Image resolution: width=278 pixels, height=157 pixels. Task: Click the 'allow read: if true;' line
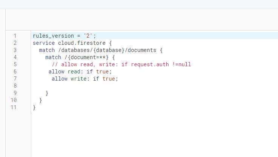(x=80, y=72)
